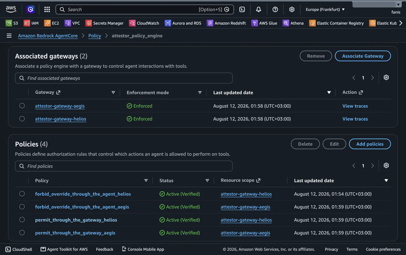Click the Delete policies button
406x255 pixels.
pyautogui.click(x=305, y=144)
